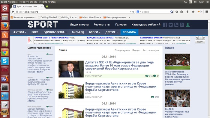The image size is (210, 118).
Task: Open the text editor dock icon
Action: pos(5,105)
